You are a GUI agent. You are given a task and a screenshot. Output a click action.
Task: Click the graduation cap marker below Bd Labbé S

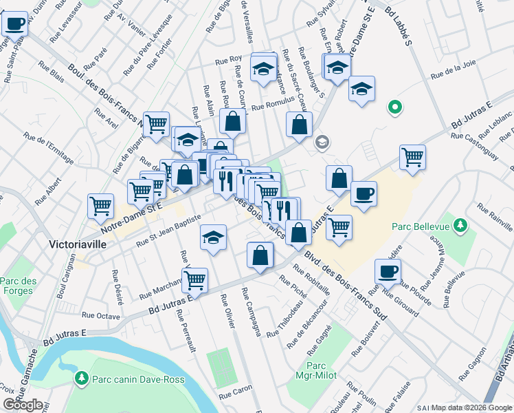pos(361,89)
